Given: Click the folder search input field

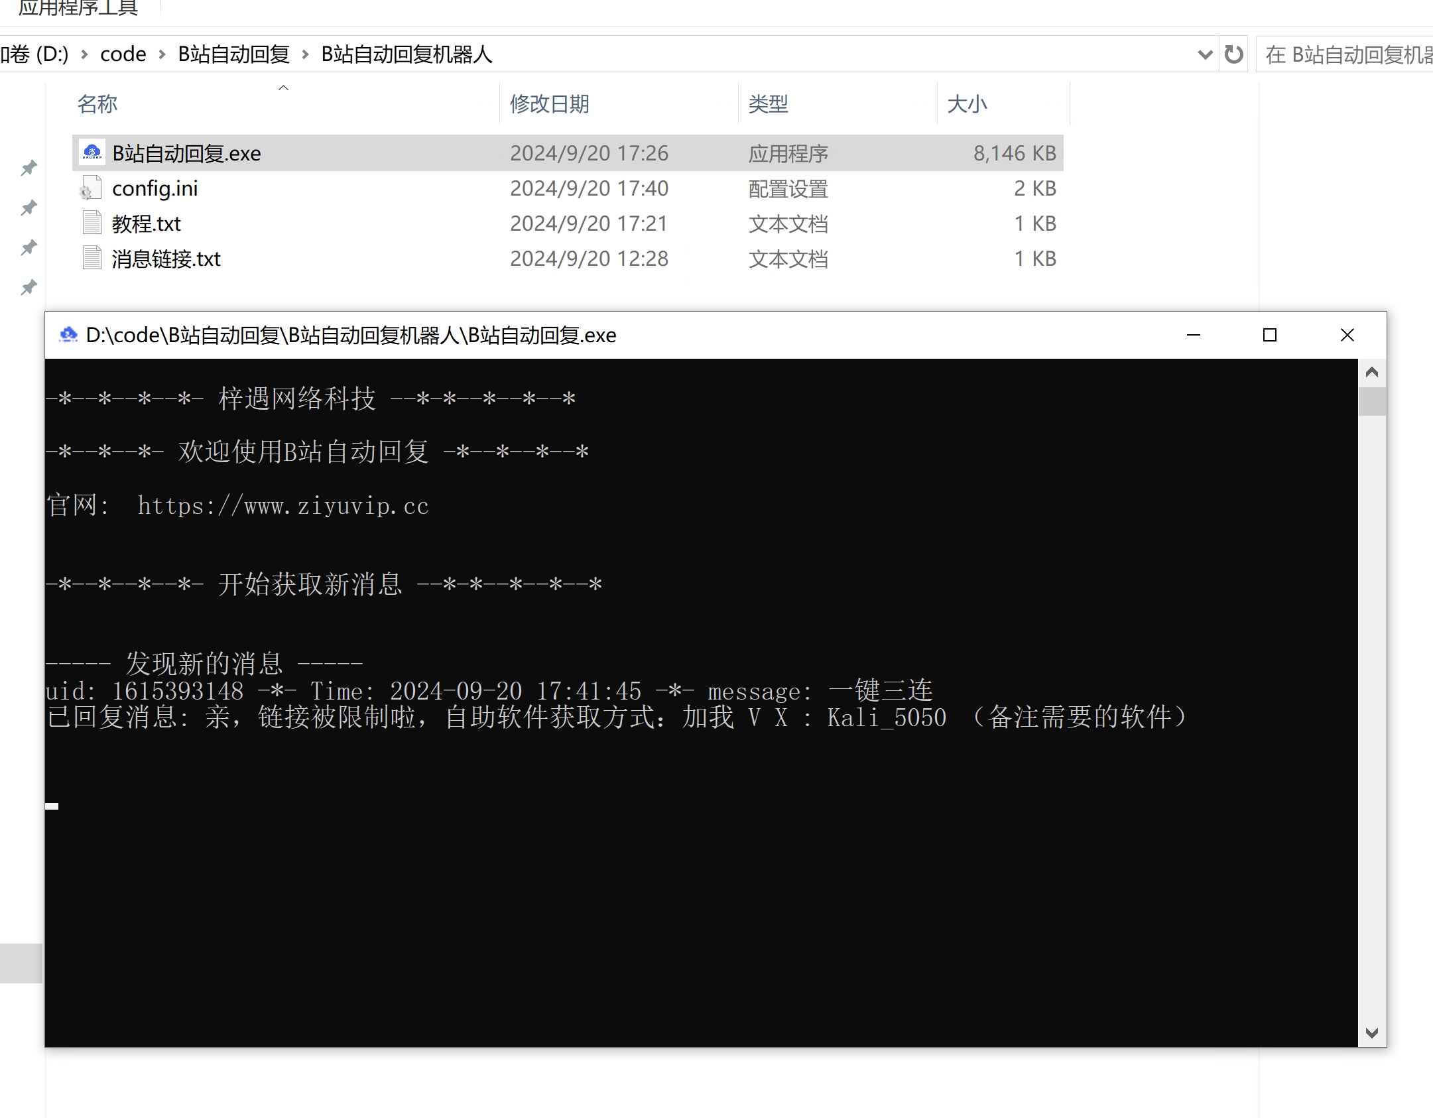Looking at the screenshot, I should point(1346,54).
